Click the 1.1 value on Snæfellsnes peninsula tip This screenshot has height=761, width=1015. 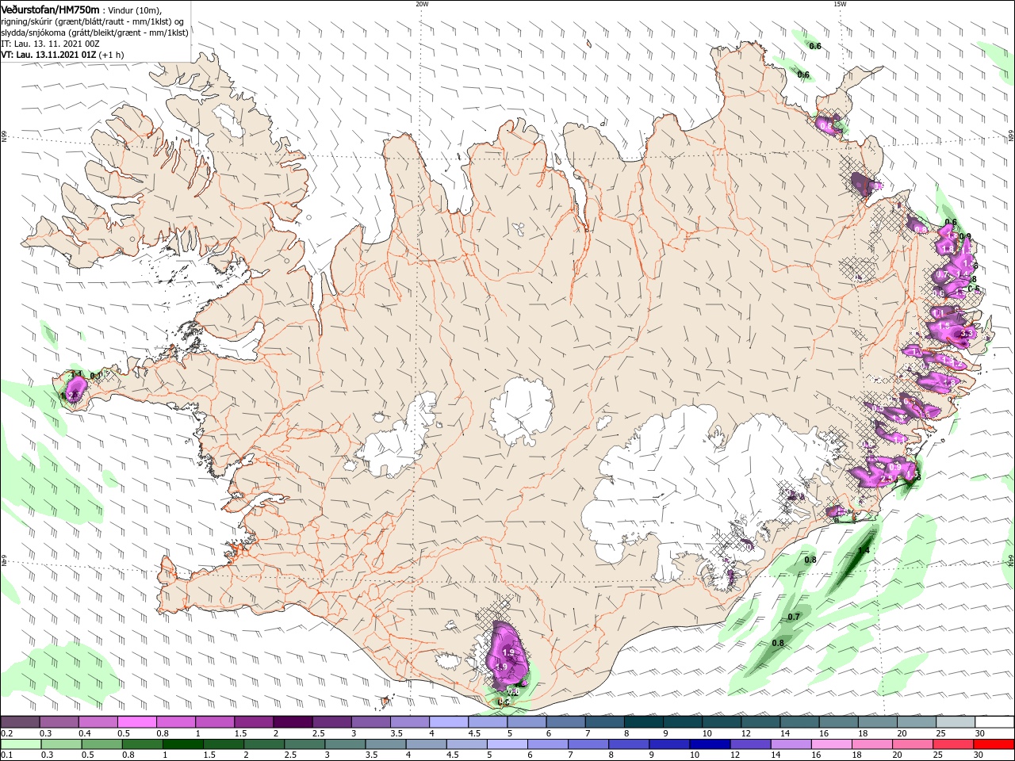pos(77,374)
